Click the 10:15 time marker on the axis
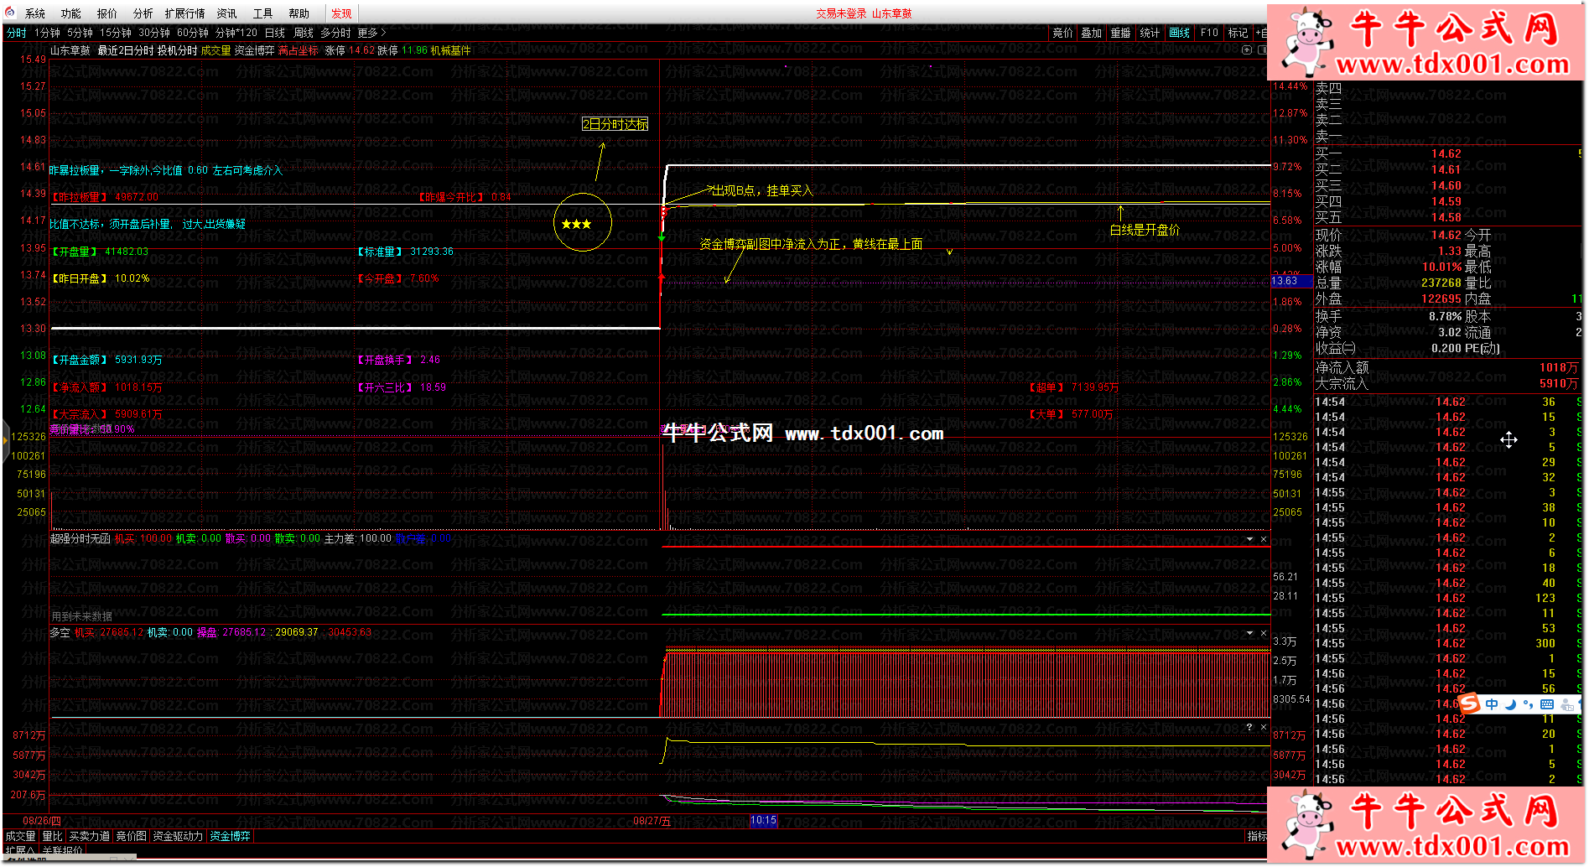The width and height of the screenshot is (1589, 867). point(764,821)
